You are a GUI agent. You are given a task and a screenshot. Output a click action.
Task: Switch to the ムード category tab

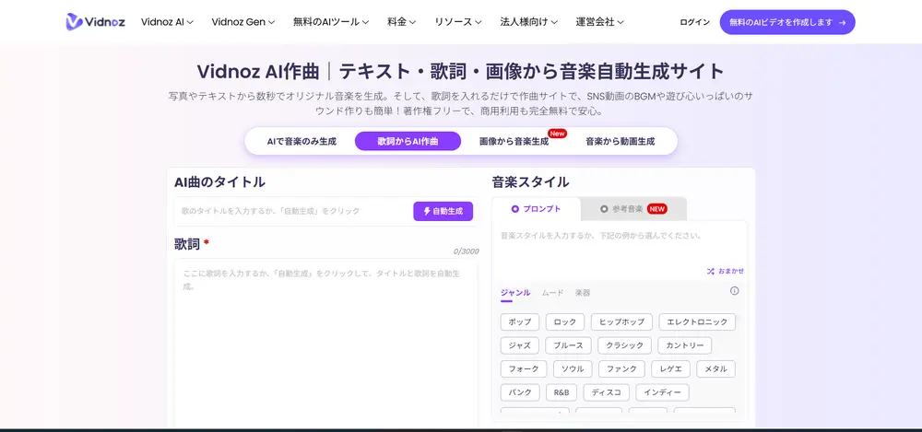pos(552,292)
